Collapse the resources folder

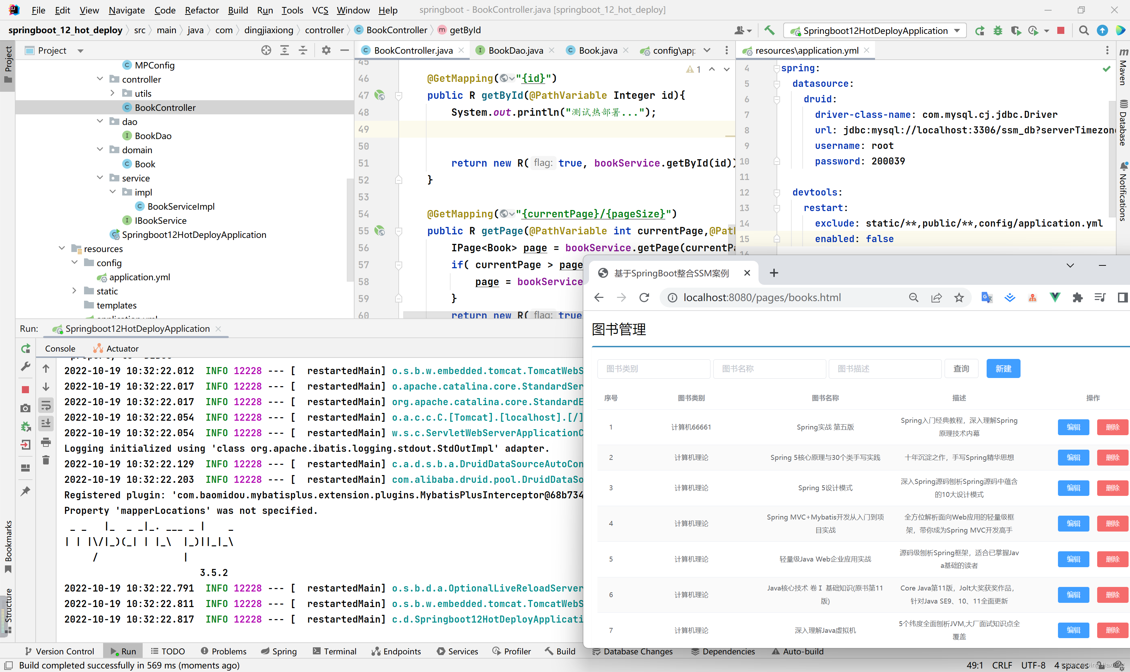pos(62,248)
